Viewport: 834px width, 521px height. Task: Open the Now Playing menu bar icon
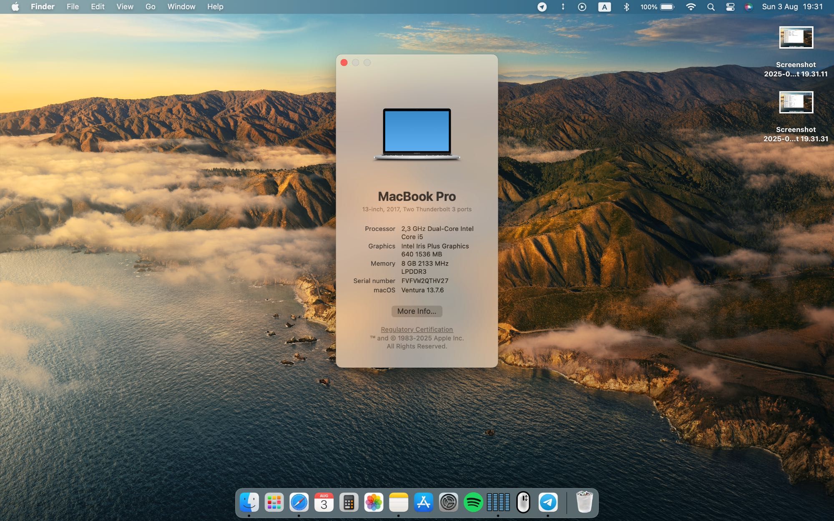[x=582, y=7]
